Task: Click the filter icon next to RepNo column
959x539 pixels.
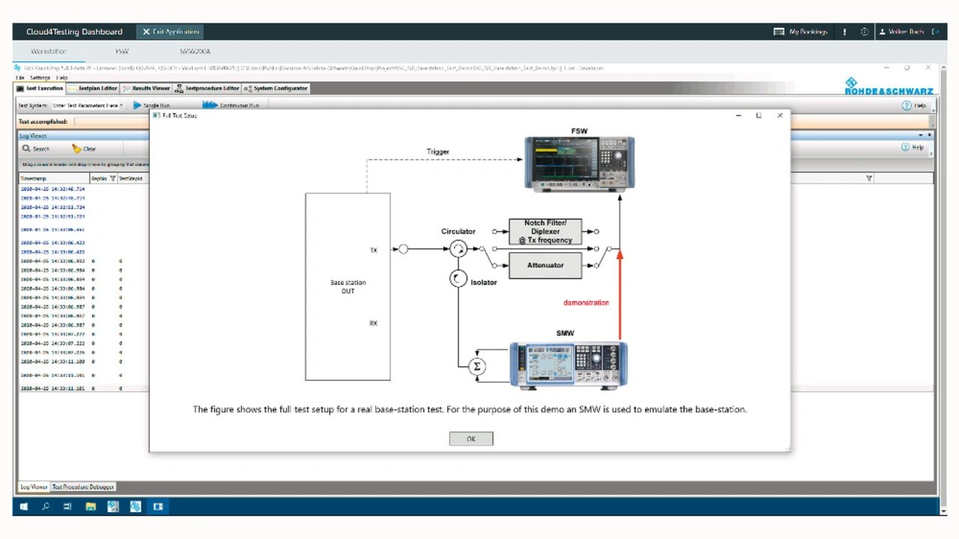Action: [113, 179]
